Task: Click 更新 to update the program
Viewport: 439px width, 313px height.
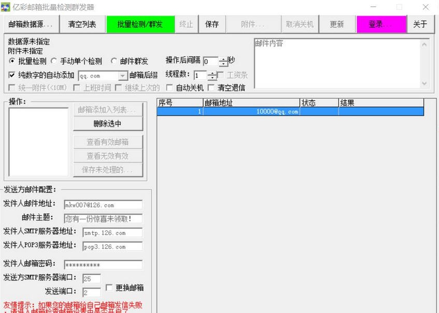Action: [337, 24]
